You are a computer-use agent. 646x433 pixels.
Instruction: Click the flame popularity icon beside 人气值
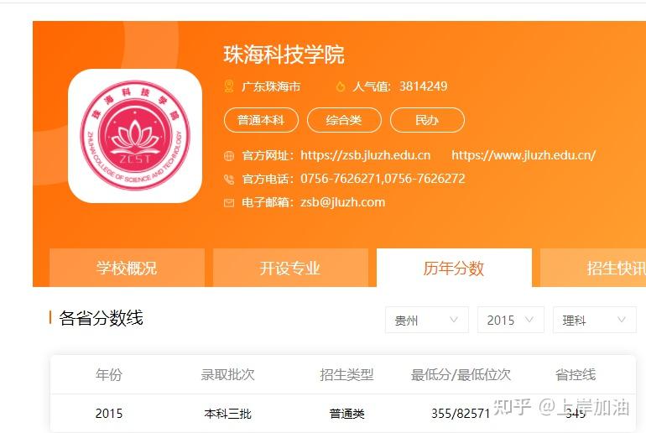click(341, 86)
